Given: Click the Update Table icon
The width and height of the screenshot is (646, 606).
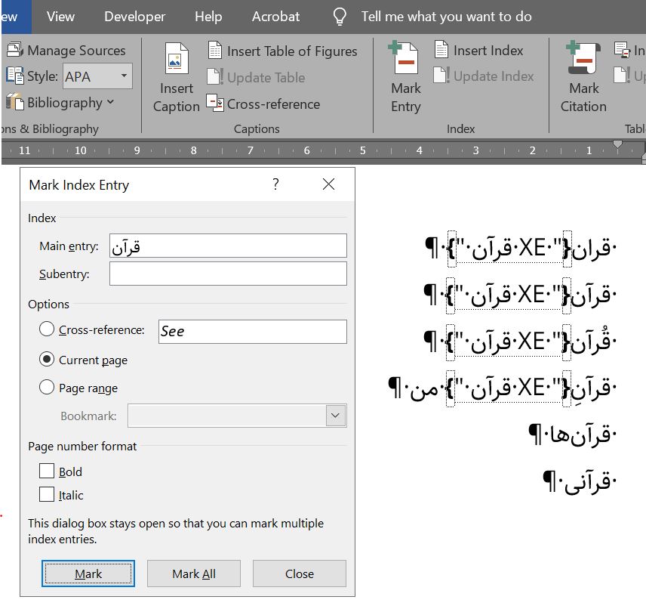Looking at the screenshot, I should [x=214, y=77].
